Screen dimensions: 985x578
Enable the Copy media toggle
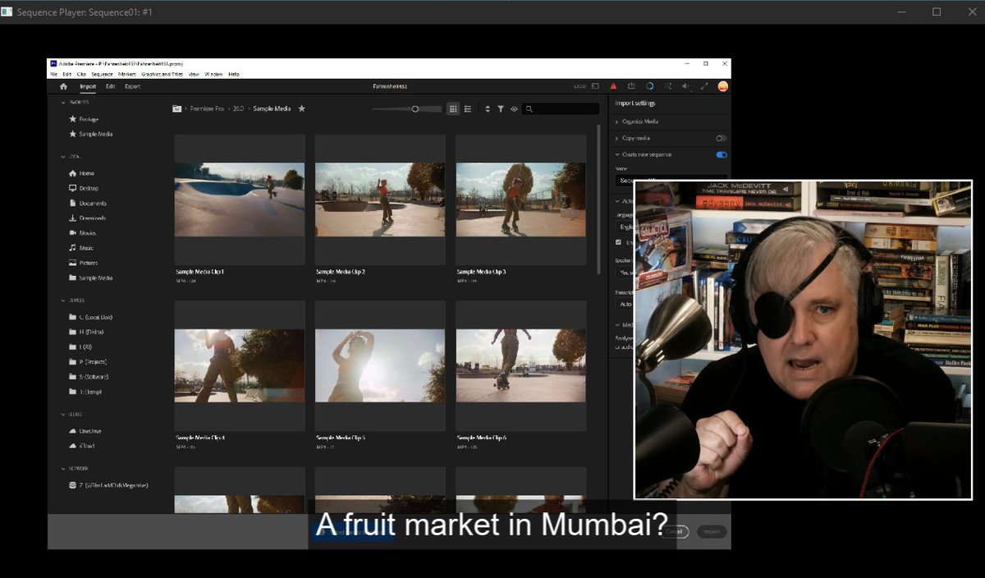[x=722, y=138]
